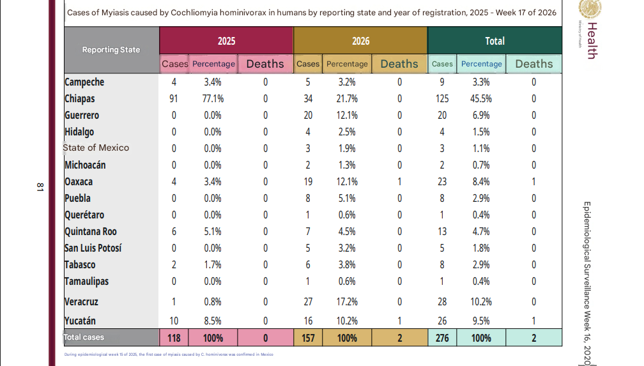
Task: Click the 'Campeche' row label
Action: (84, 82)
